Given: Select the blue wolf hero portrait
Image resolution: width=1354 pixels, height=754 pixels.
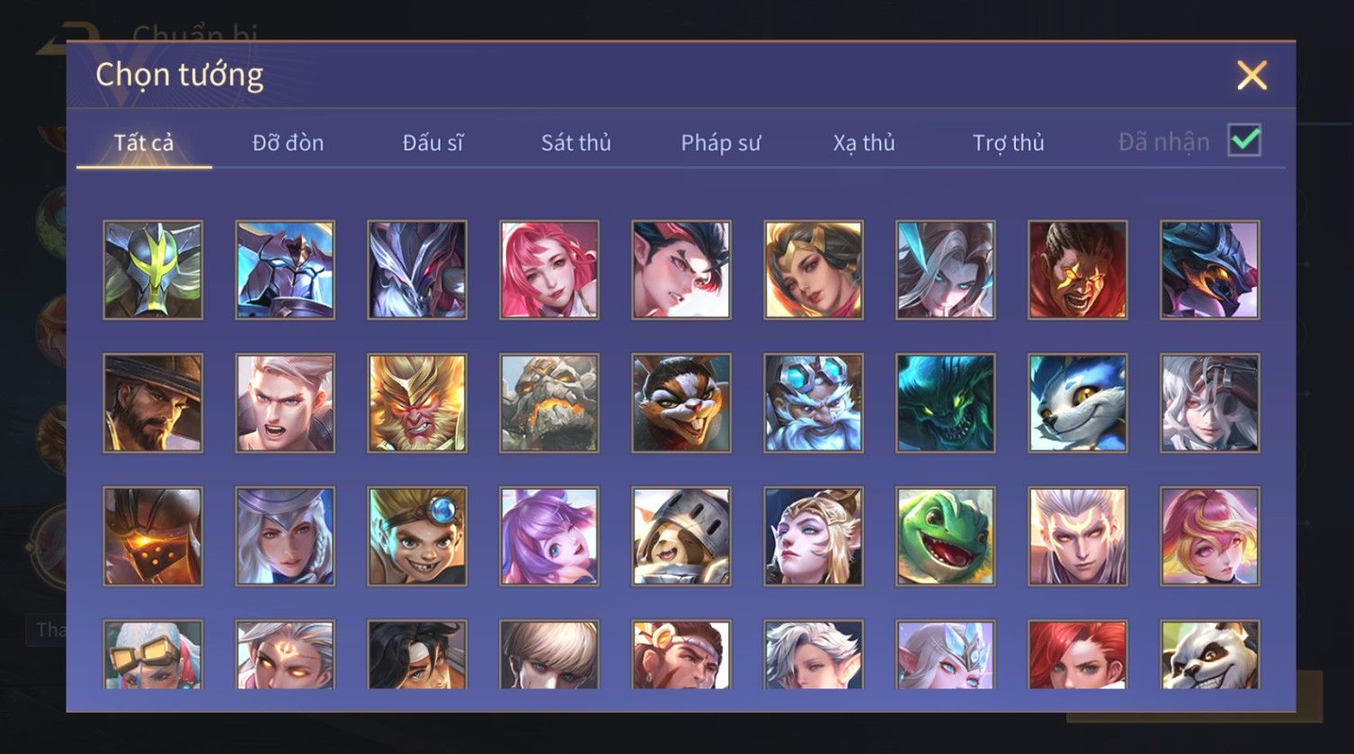Looking at the screenshot, I should (x=1077, y=403).
